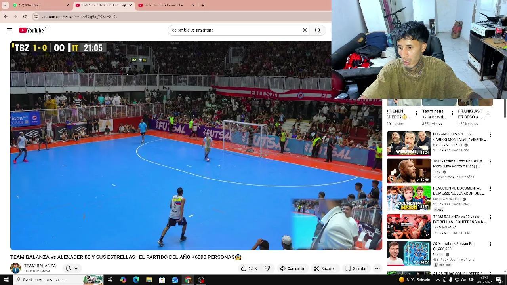
Task: Click the browser forward arrow
Action: (15, 17)
